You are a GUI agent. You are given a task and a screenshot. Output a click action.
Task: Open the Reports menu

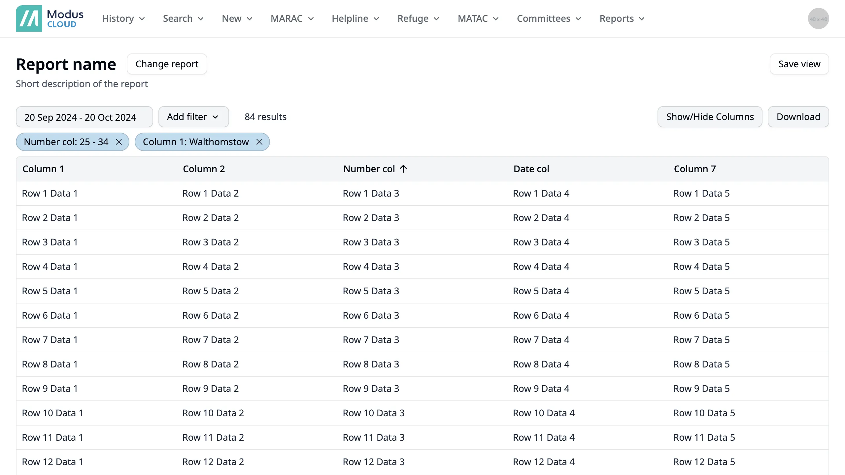[622, 18]
